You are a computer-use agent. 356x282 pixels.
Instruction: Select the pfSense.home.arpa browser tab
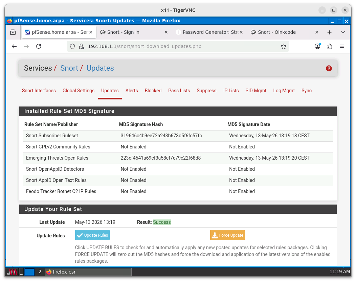point(59,32)
